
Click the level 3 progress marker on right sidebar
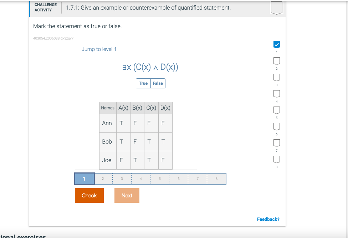pyautogui.click(x=276, y=77)
